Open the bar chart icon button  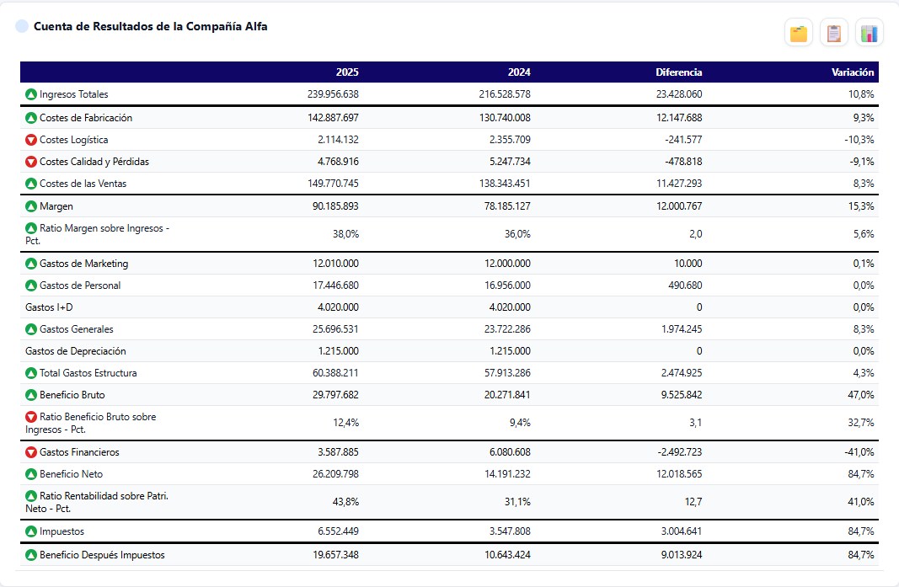pyautogui.click(x=870, y=33)
